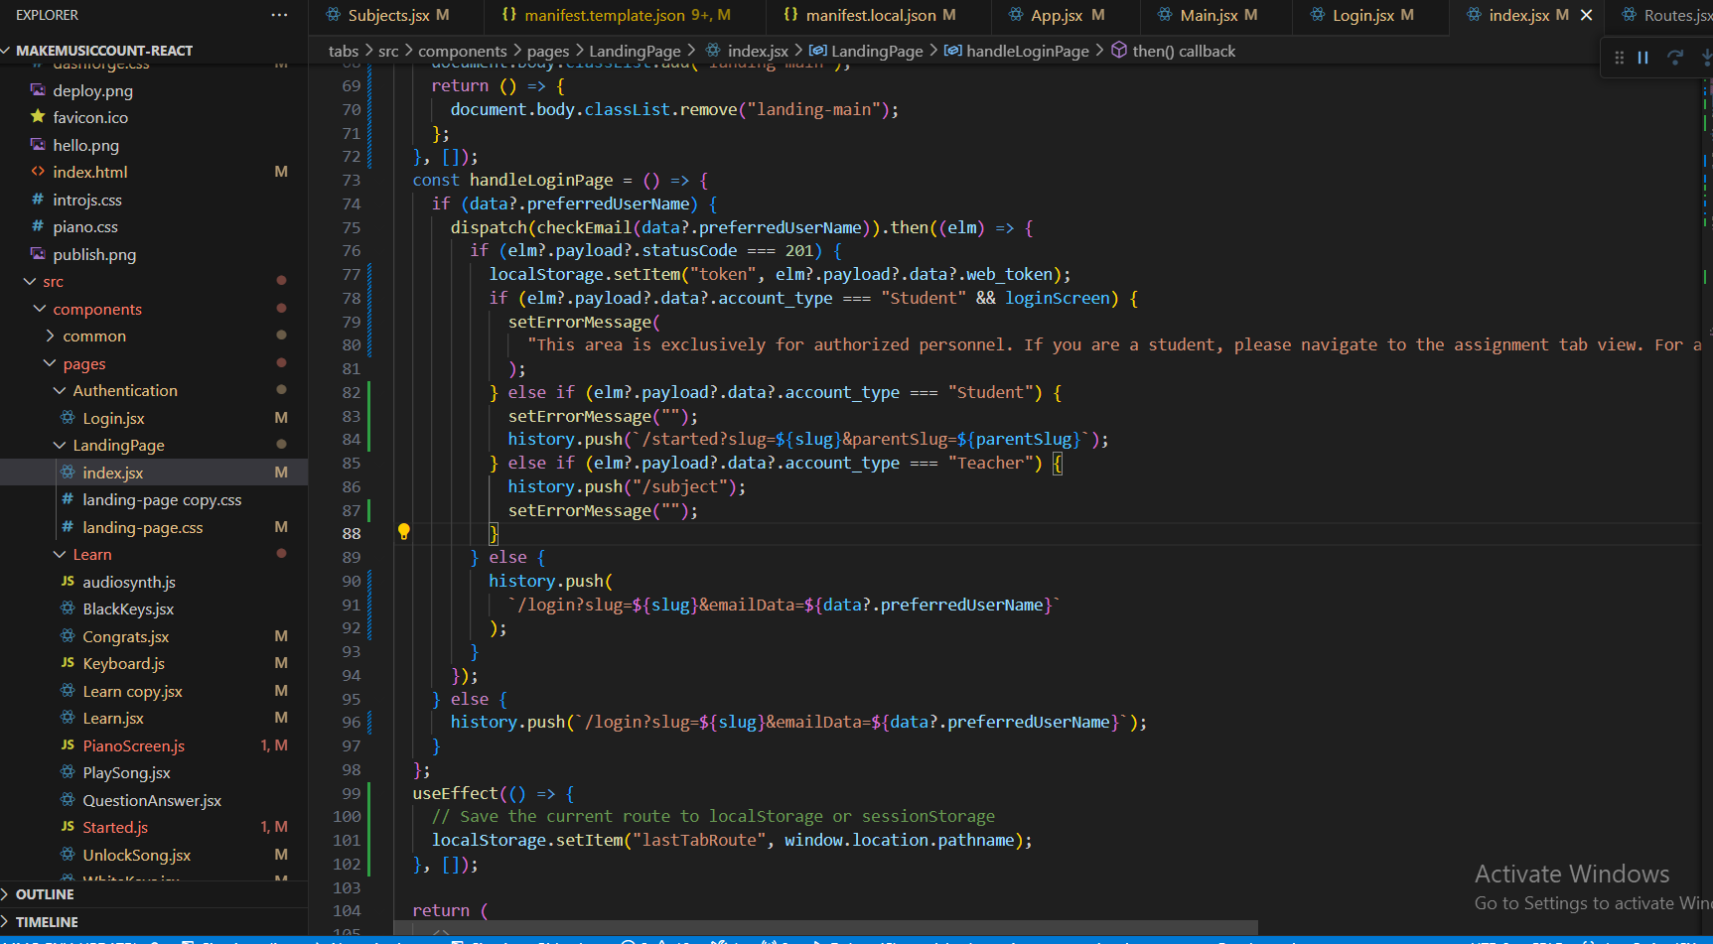Click the braces icon on manifest.local.json tab
The width and height of the screenshot is (1713, 944).
(789, 14)
